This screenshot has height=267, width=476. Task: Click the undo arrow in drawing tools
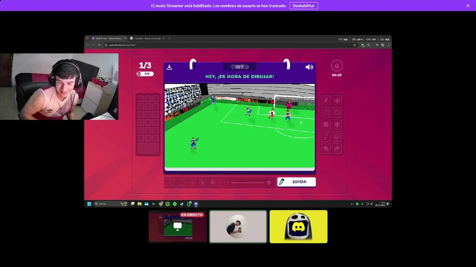click(x=326, y=148)
